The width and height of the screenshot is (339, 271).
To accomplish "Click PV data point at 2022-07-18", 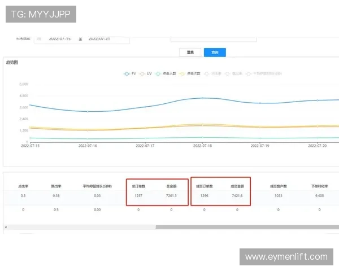I will (x=203, y=98).
